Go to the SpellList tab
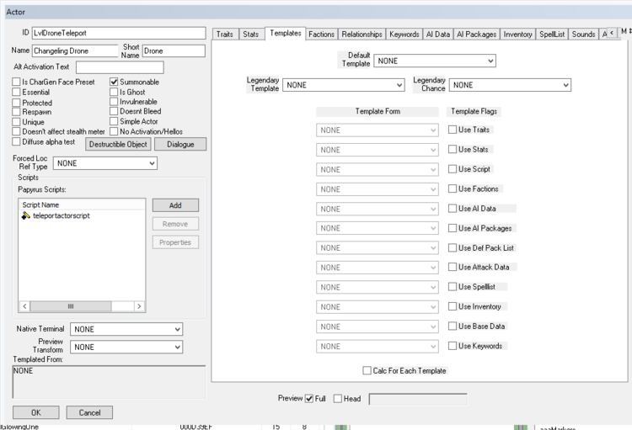This screenshot has height=430, width=632. pos(552,35)
